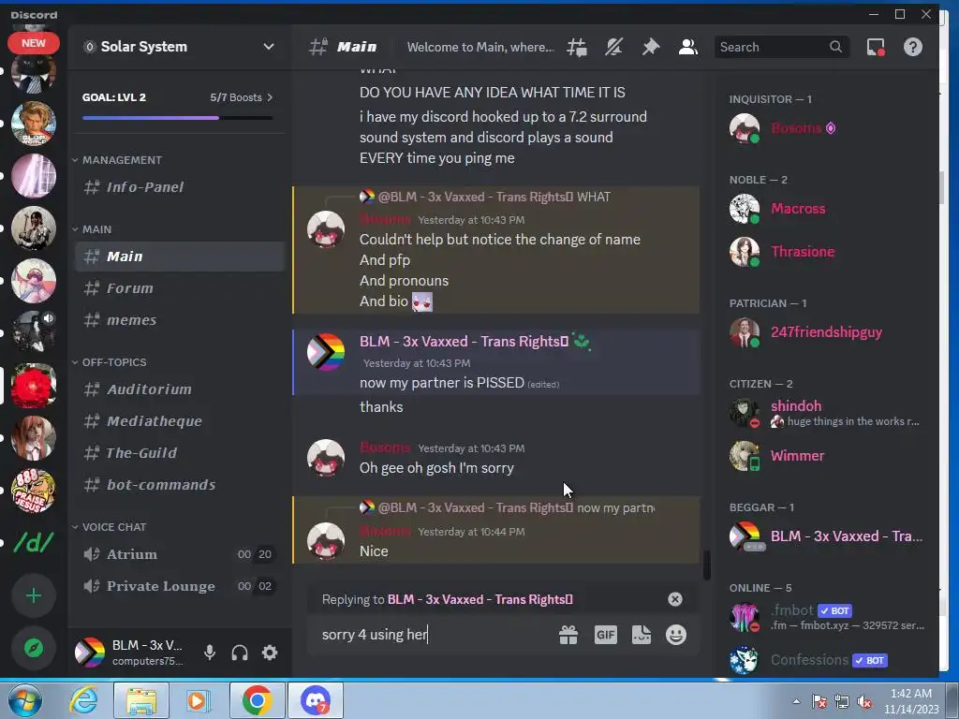The width and height of the screenshot is (959, 719).
Task: Open the Confessions bot profile
Action: coord(827,660)
